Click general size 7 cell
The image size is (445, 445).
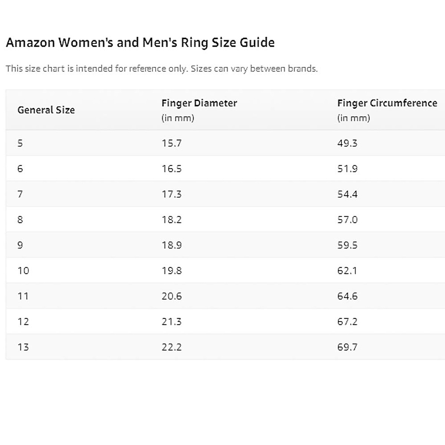coord(20,194)
